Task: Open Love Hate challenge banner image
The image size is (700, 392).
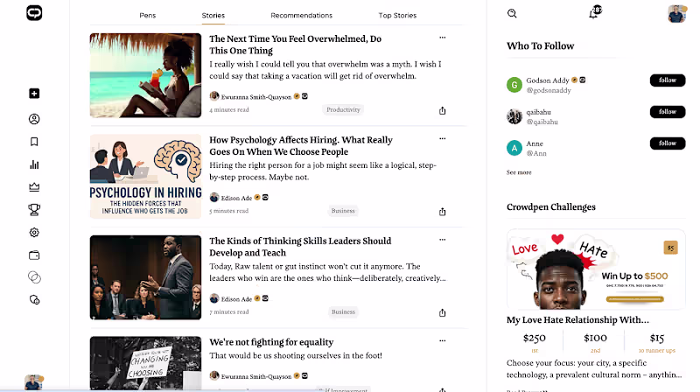Action: [596, 269]
